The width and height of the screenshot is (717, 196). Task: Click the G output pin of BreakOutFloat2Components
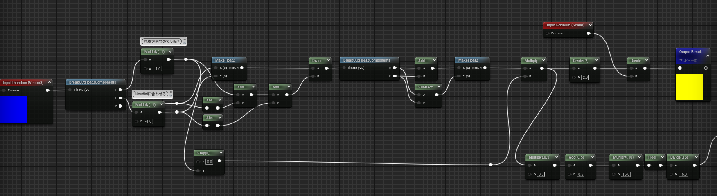click(x=395, y=76)
